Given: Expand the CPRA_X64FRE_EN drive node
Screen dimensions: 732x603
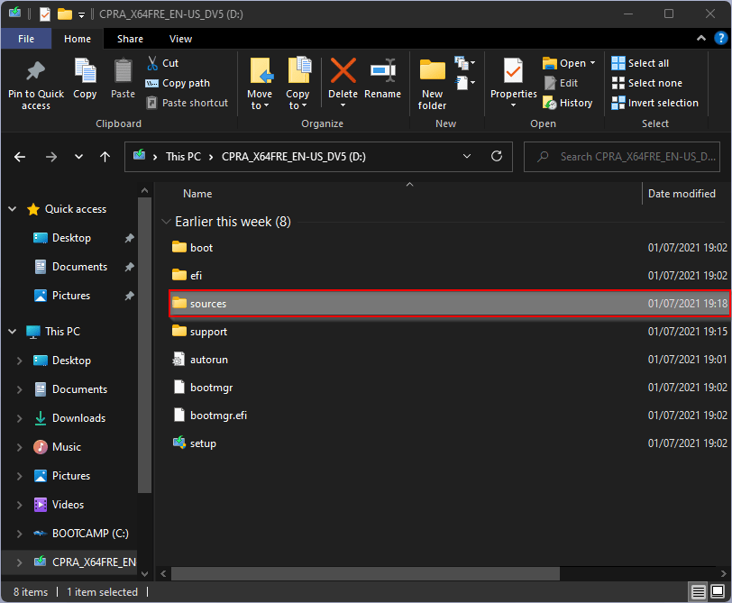Looking at the screenshot, I should pos(19,562).
